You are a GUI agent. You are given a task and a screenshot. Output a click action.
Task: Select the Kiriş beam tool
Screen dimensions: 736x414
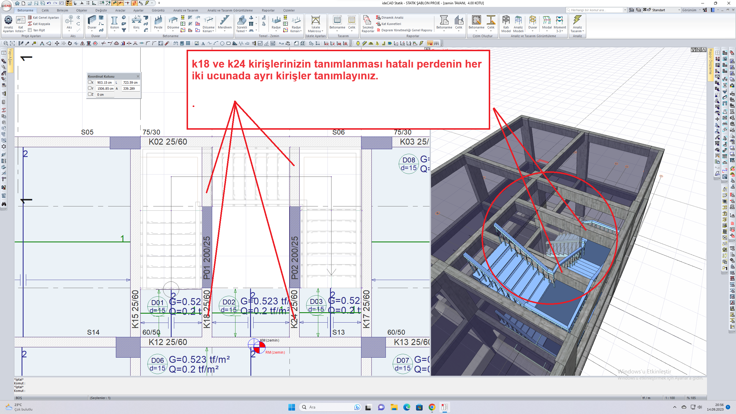[x=136, y=23]
